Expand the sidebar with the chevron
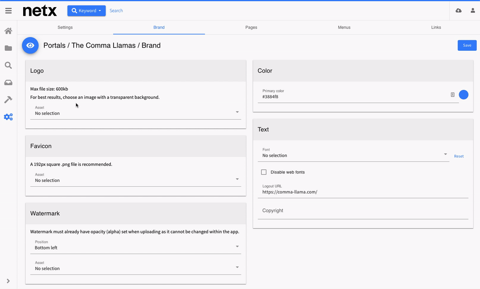Viewport: 480px width, 289px height. 8,281
